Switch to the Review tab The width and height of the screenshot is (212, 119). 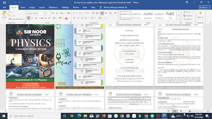(x=76, y=7)
